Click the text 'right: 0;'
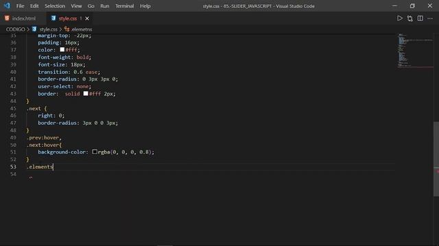Screen dimensions: 439x246 (x=51, y=115)
